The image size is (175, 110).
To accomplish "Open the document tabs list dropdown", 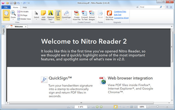I will [172, 26].
